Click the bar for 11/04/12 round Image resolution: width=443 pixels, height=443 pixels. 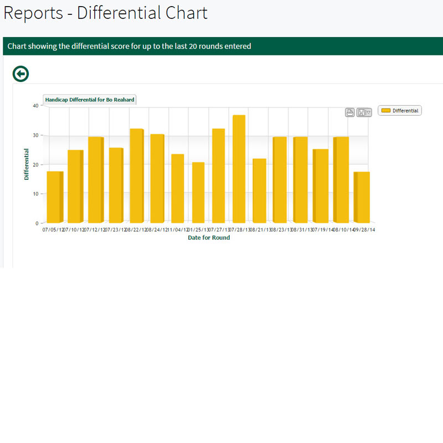pyautogui.click(x=177, y=188)
